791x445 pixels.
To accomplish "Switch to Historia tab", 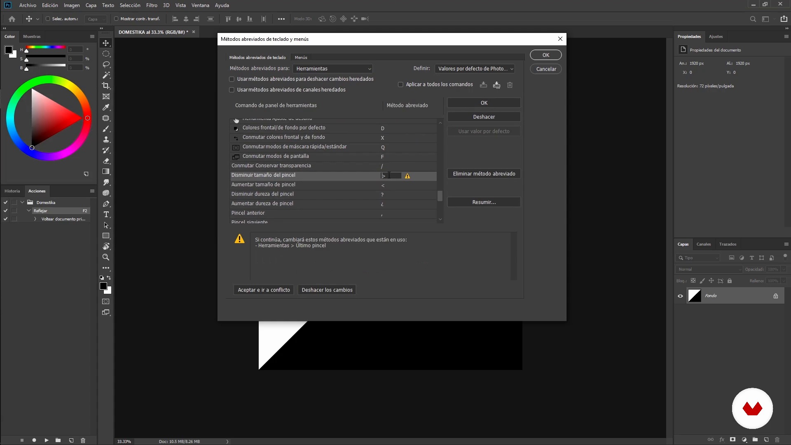I will [12, 191].
